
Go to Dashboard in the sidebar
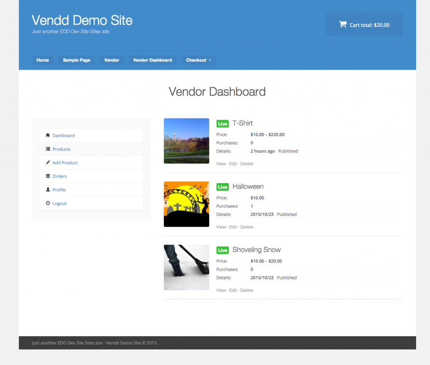tap(91, 136)
